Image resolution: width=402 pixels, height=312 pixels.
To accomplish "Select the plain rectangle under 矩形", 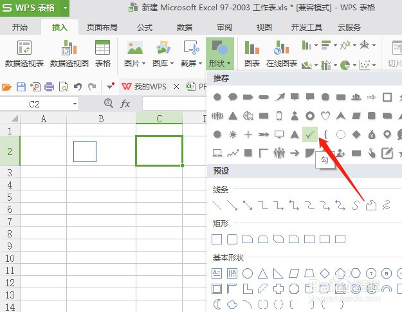I will pos(217,239).
